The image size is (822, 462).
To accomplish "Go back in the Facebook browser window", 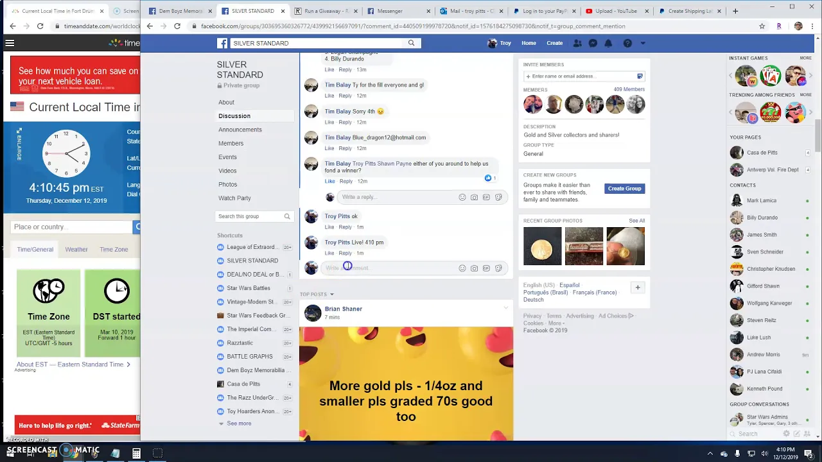I will pyautogui.click(x=150, y=26).
